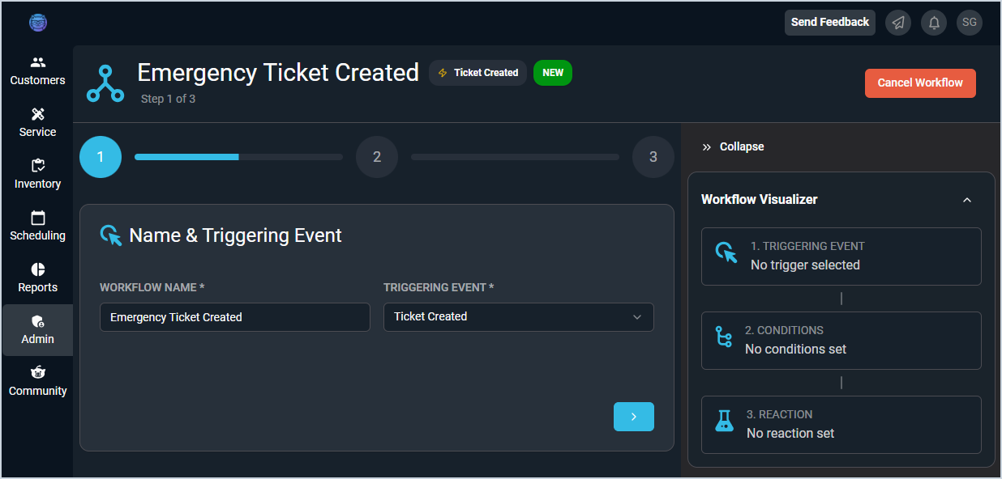Open the Reports pie chart icon

point(38,269)
